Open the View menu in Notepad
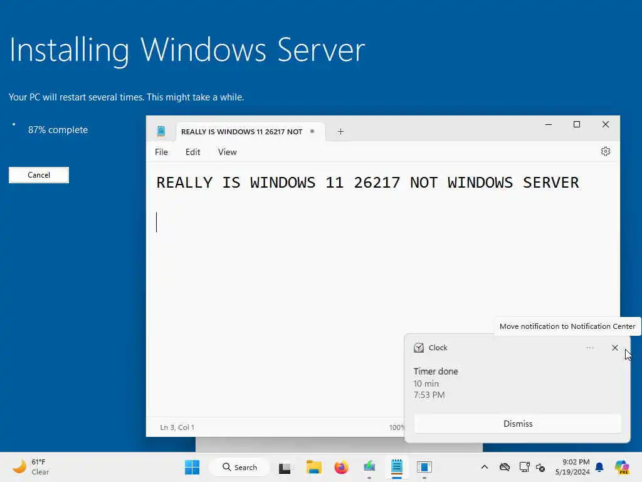642x482 pixels. pyautogui.click(x=227, y=152)
